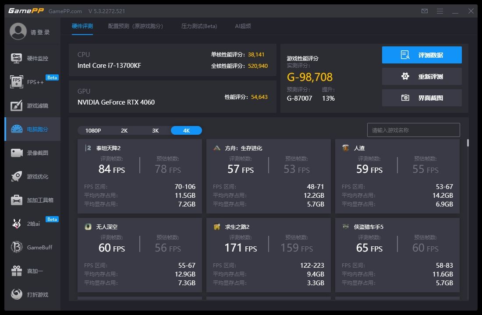The width and height of the screenshot is (482, 315).
Task: Click the 评测数据 button
Action: click(422, 55)
